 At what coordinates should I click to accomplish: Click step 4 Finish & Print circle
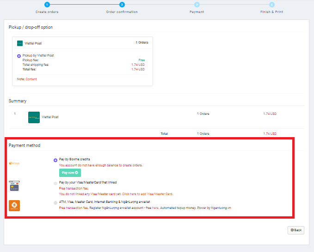[x=272, y=5]
